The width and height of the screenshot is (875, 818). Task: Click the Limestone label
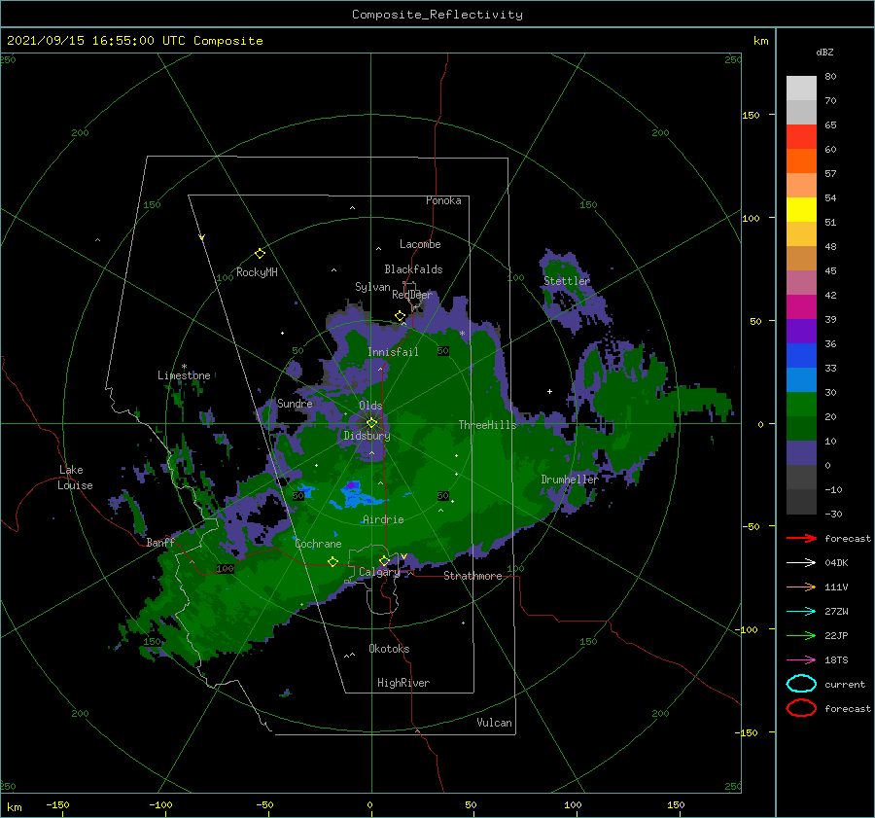184,375
